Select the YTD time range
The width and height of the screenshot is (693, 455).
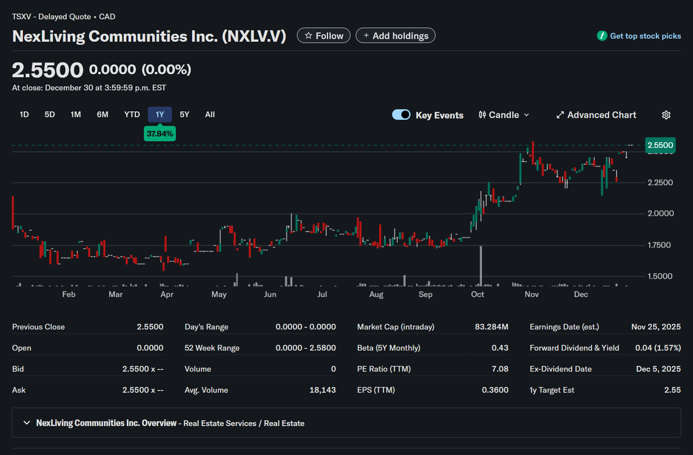coord(132,115)
